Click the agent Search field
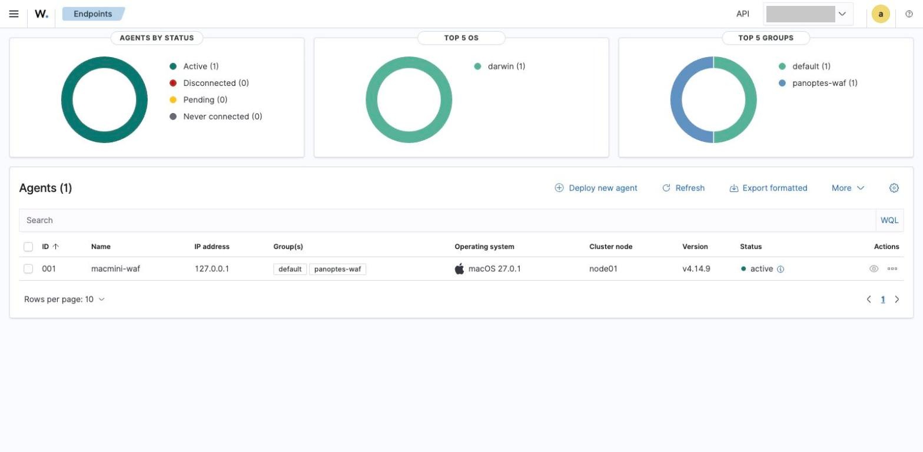Image resolution: width=923 pixels, height=452 pixels. coord(447,220)
